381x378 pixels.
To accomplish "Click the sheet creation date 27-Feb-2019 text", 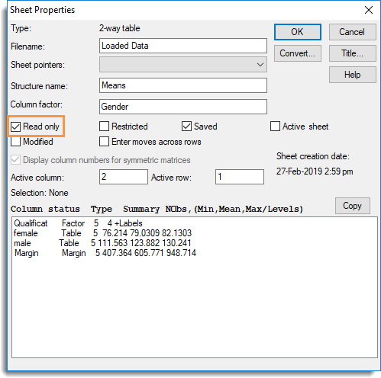I will 315,171.
